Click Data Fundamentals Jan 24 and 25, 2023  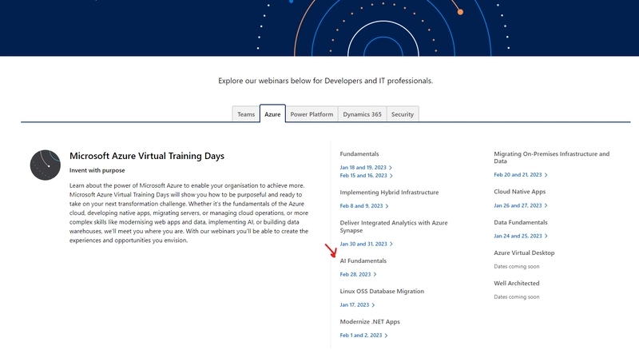[518, 236]
